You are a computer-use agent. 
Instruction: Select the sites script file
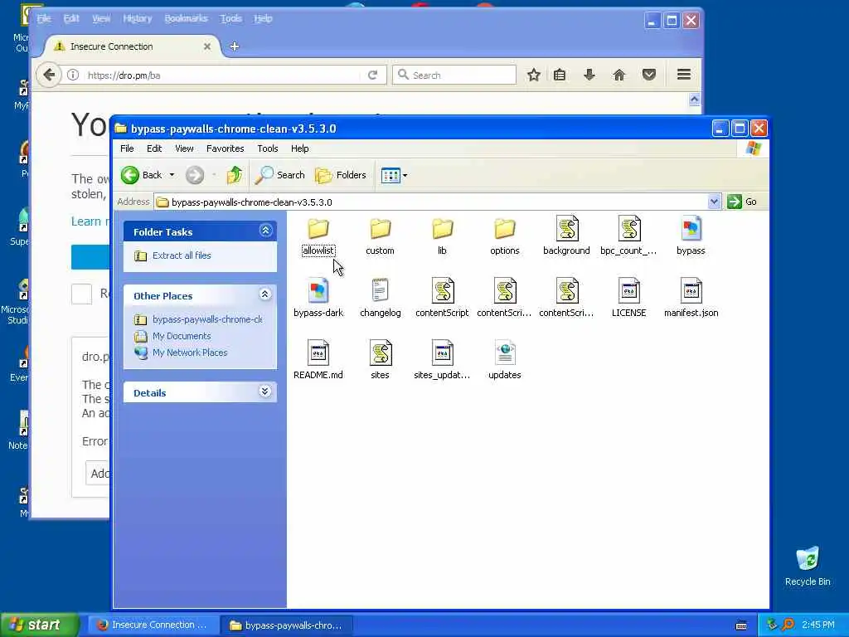[x=380, y=360]
